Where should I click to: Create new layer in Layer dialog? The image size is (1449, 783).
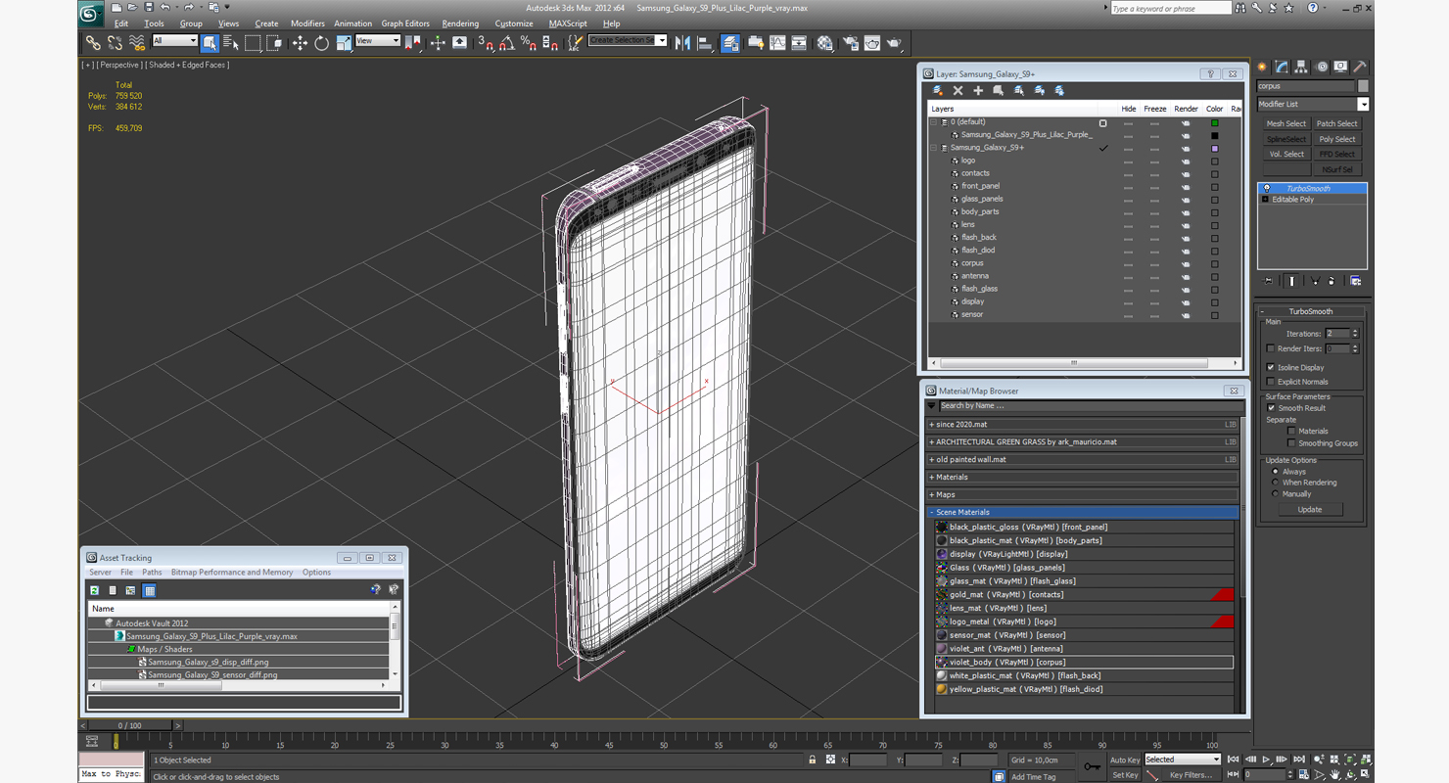tap(938, 90)
